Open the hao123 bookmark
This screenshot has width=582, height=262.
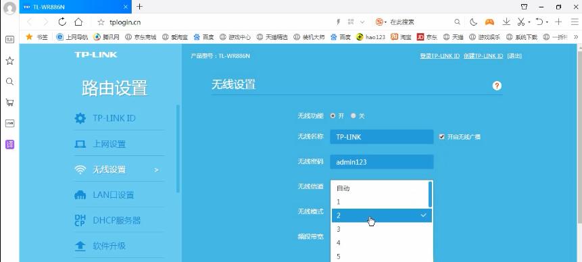371,37
